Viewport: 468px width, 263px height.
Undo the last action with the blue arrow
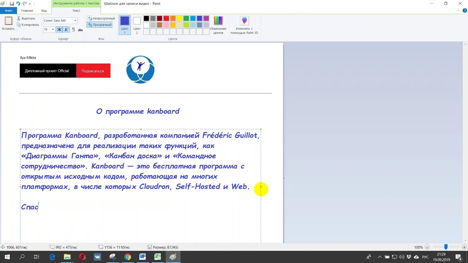point(18,4)
